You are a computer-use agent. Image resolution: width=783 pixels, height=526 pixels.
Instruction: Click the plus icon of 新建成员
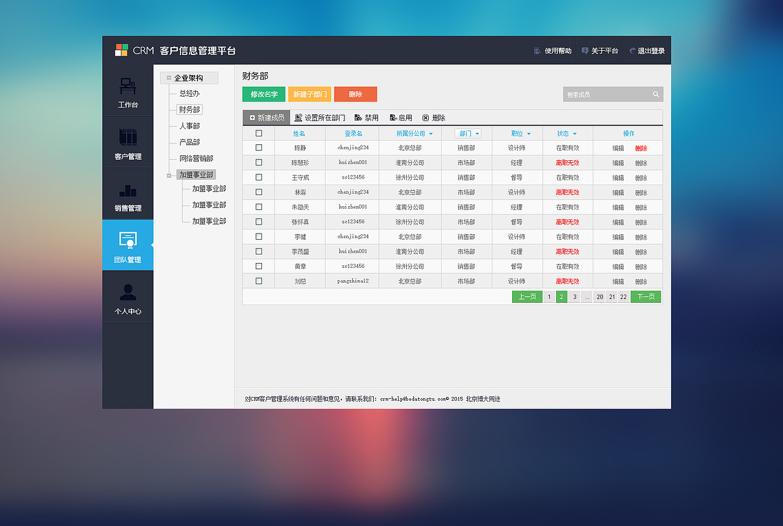click(x=252, y=117)
